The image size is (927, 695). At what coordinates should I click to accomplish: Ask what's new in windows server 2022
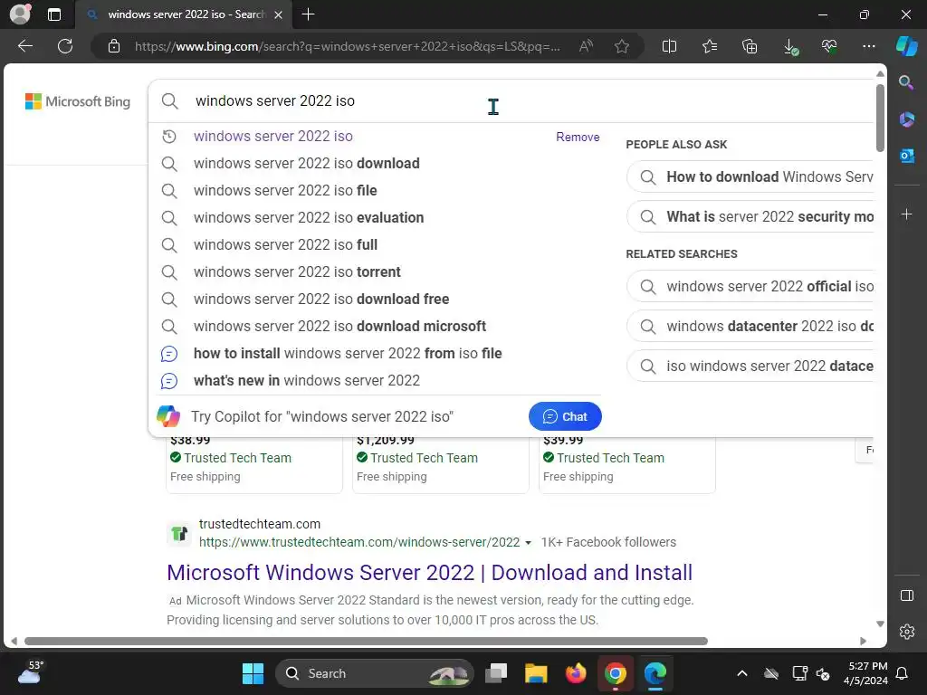click(x=306, y=381)
